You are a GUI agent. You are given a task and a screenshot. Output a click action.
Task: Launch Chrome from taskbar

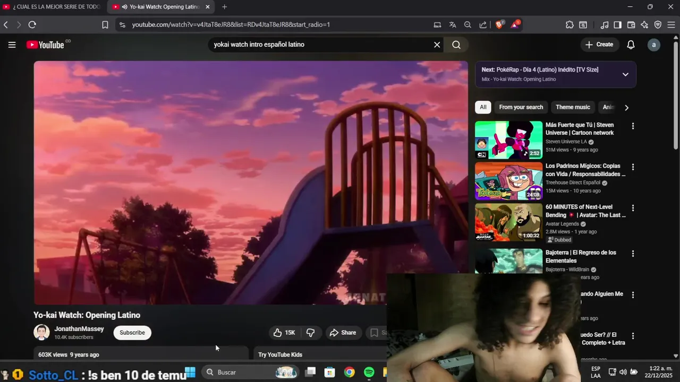coord(349,372)
